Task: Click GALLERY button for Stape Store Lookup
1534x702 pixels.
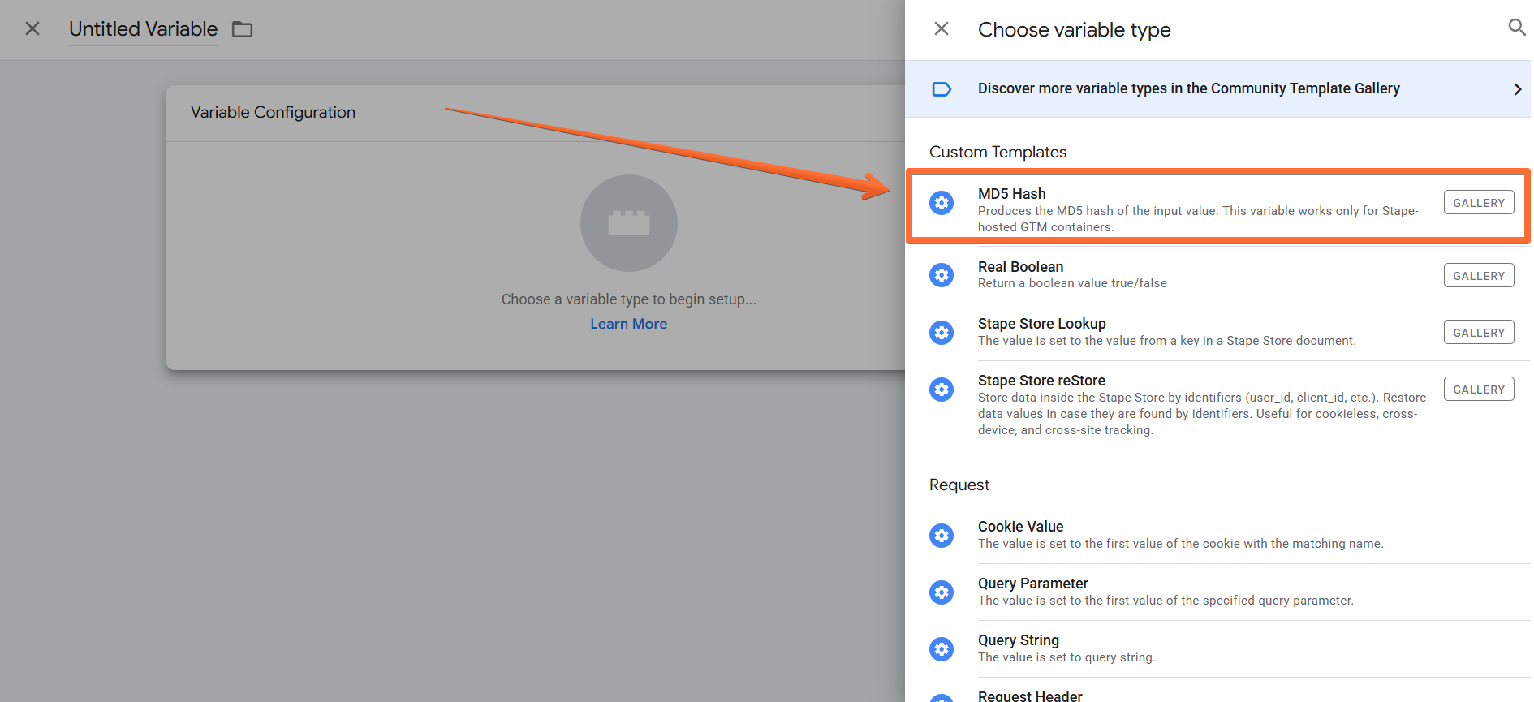Action: 1479,333
